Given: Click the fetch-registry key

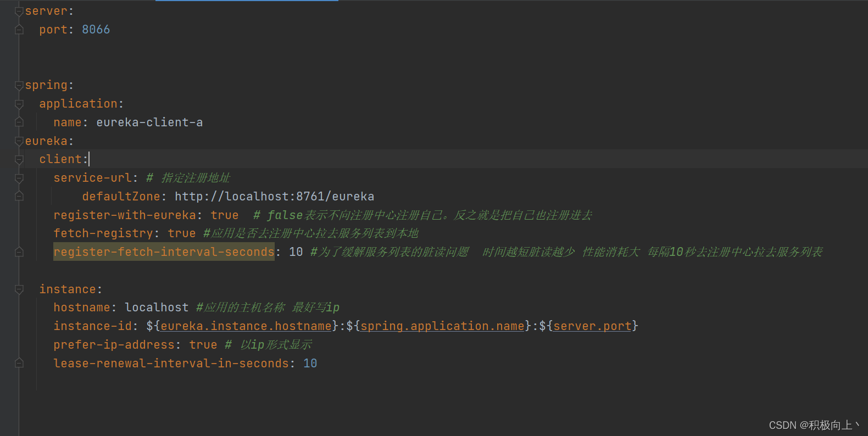Looking at the screenshot, I should coord(103,233).
